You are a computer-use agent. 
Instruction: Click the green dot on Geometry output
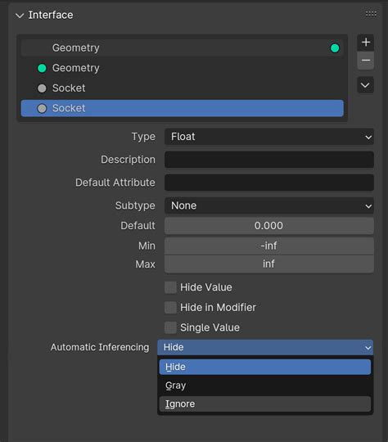point(335,48)
